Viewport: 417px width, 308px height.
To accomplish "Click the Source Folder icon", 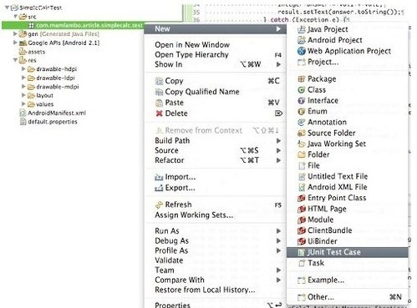I will coord(302,134).
